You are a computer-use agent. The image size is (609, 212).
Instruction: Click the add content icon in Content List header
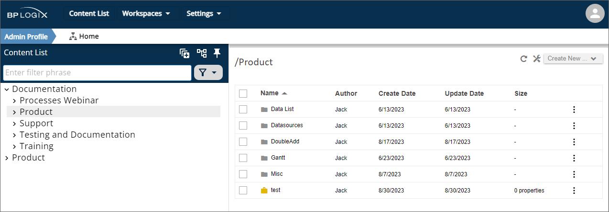pos(185,53)
